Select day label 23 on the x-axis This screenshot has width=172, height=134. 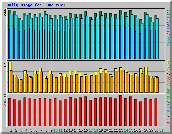[121, 130]
